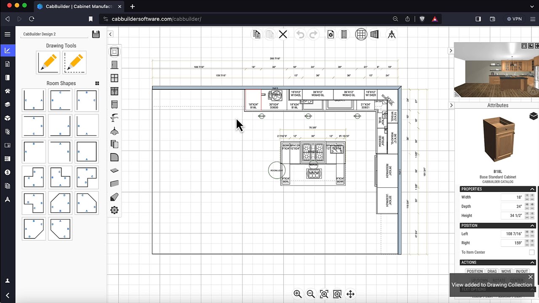The image size is (539, 303).
Task: Edit the Width value field
Action: click(x=512, y=197)
